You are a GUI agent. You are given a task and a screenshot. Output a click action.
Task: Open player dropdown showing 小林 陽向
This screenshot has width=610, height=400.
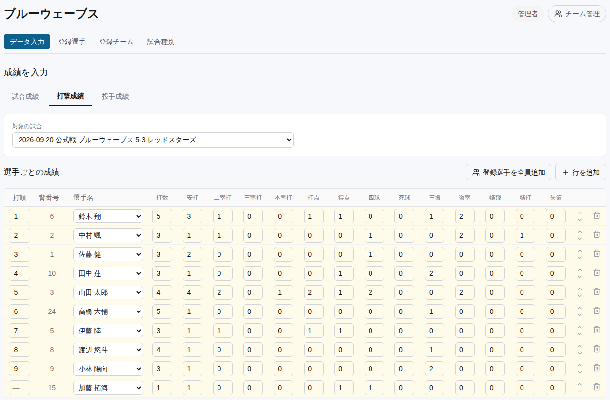[x=108, y=369]
